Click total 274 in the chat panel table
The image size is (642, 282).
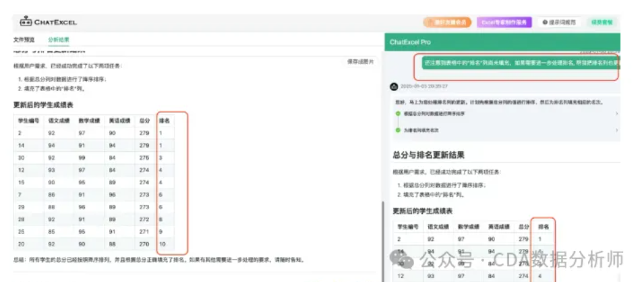click(x=523, y=276)
